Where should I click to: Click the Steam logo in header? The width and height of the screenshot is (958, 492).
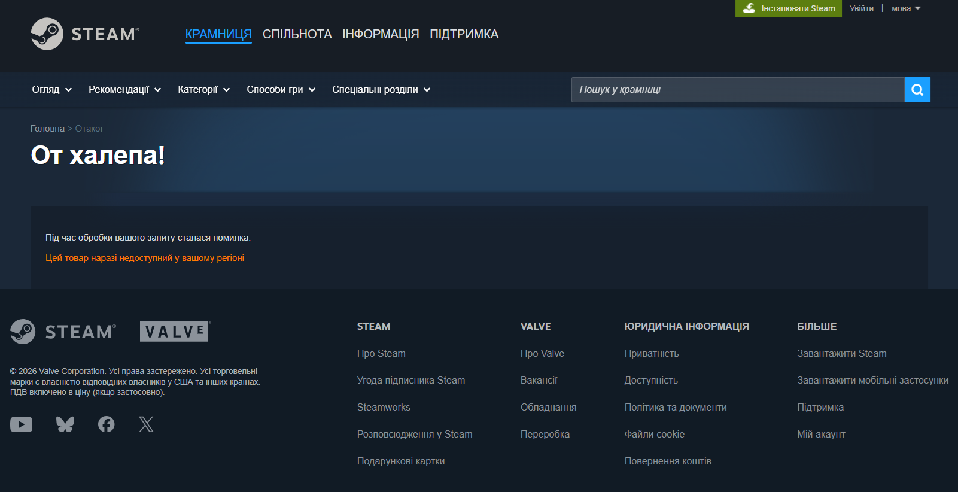pos(84,34)
